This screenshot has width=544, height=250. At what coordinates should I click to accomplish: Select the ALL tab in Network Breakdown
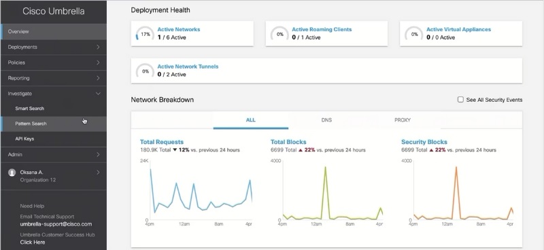point(250,120)
